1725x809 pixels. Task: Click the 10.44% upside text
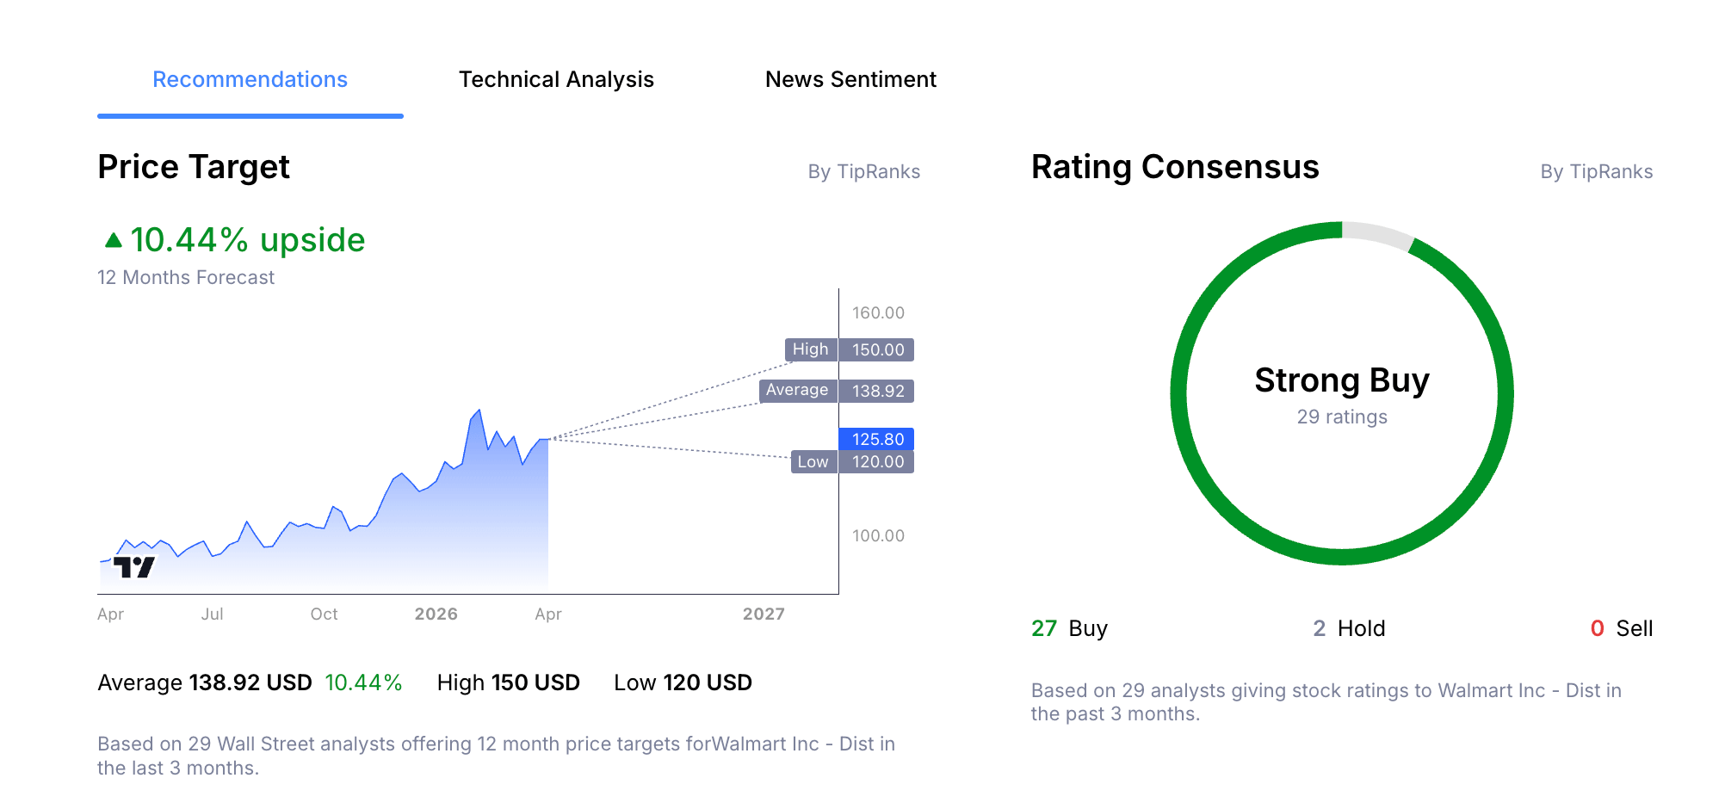248,239
